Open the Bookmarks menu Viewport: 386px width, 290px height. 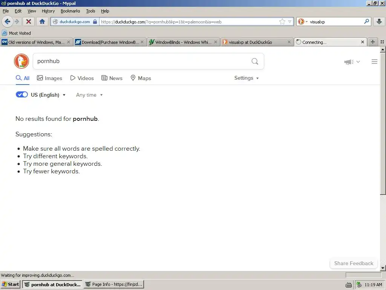70,11
